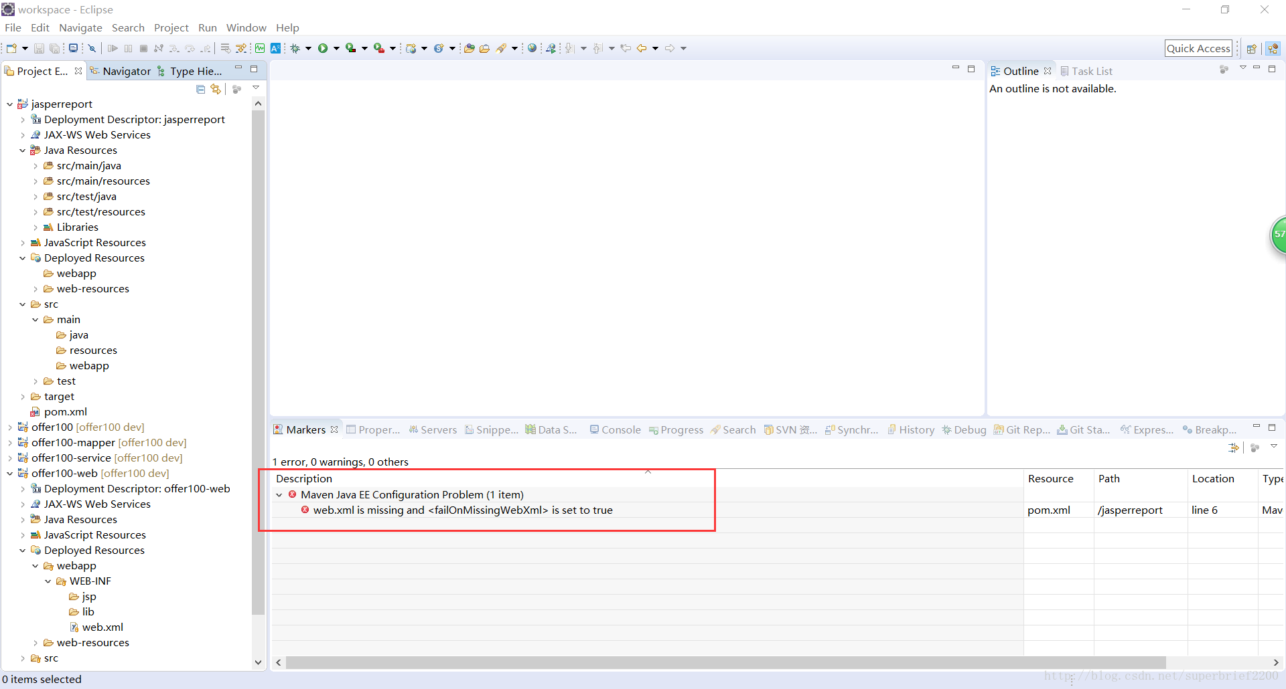Click the green Run button icon

(x=323, y=48)
